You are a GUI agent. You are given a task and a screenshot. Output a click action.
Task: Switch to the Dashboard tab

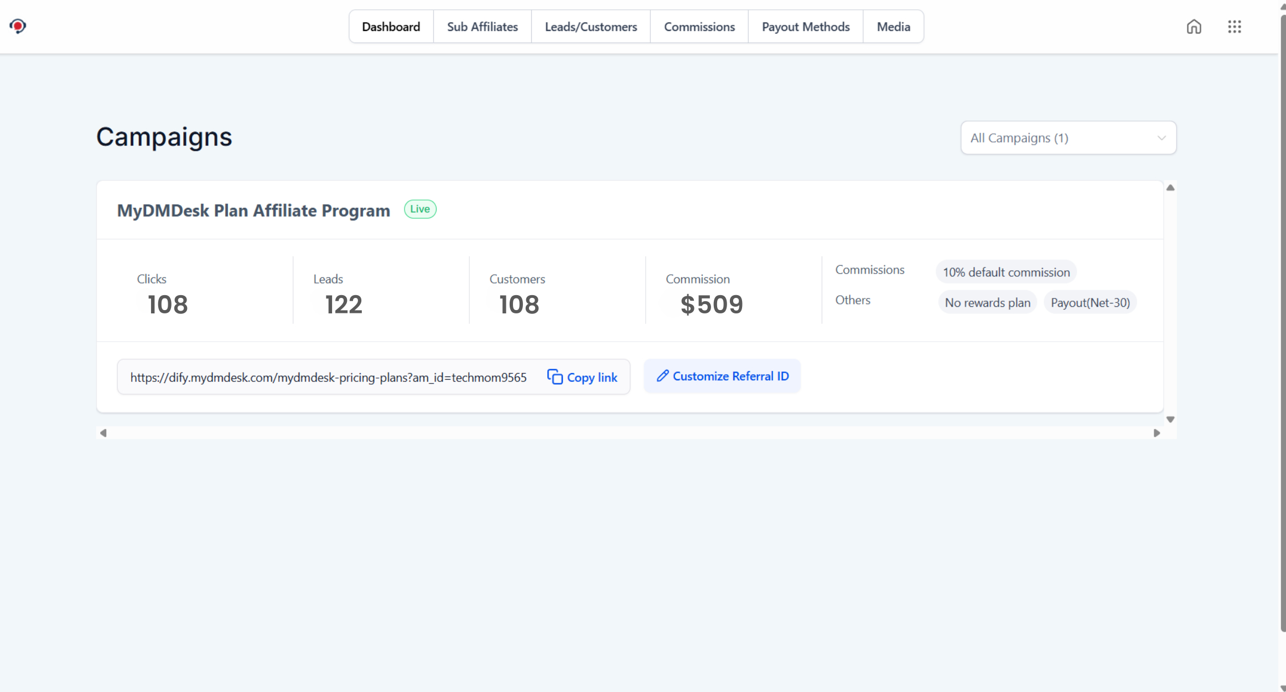(x=391, y=27)
